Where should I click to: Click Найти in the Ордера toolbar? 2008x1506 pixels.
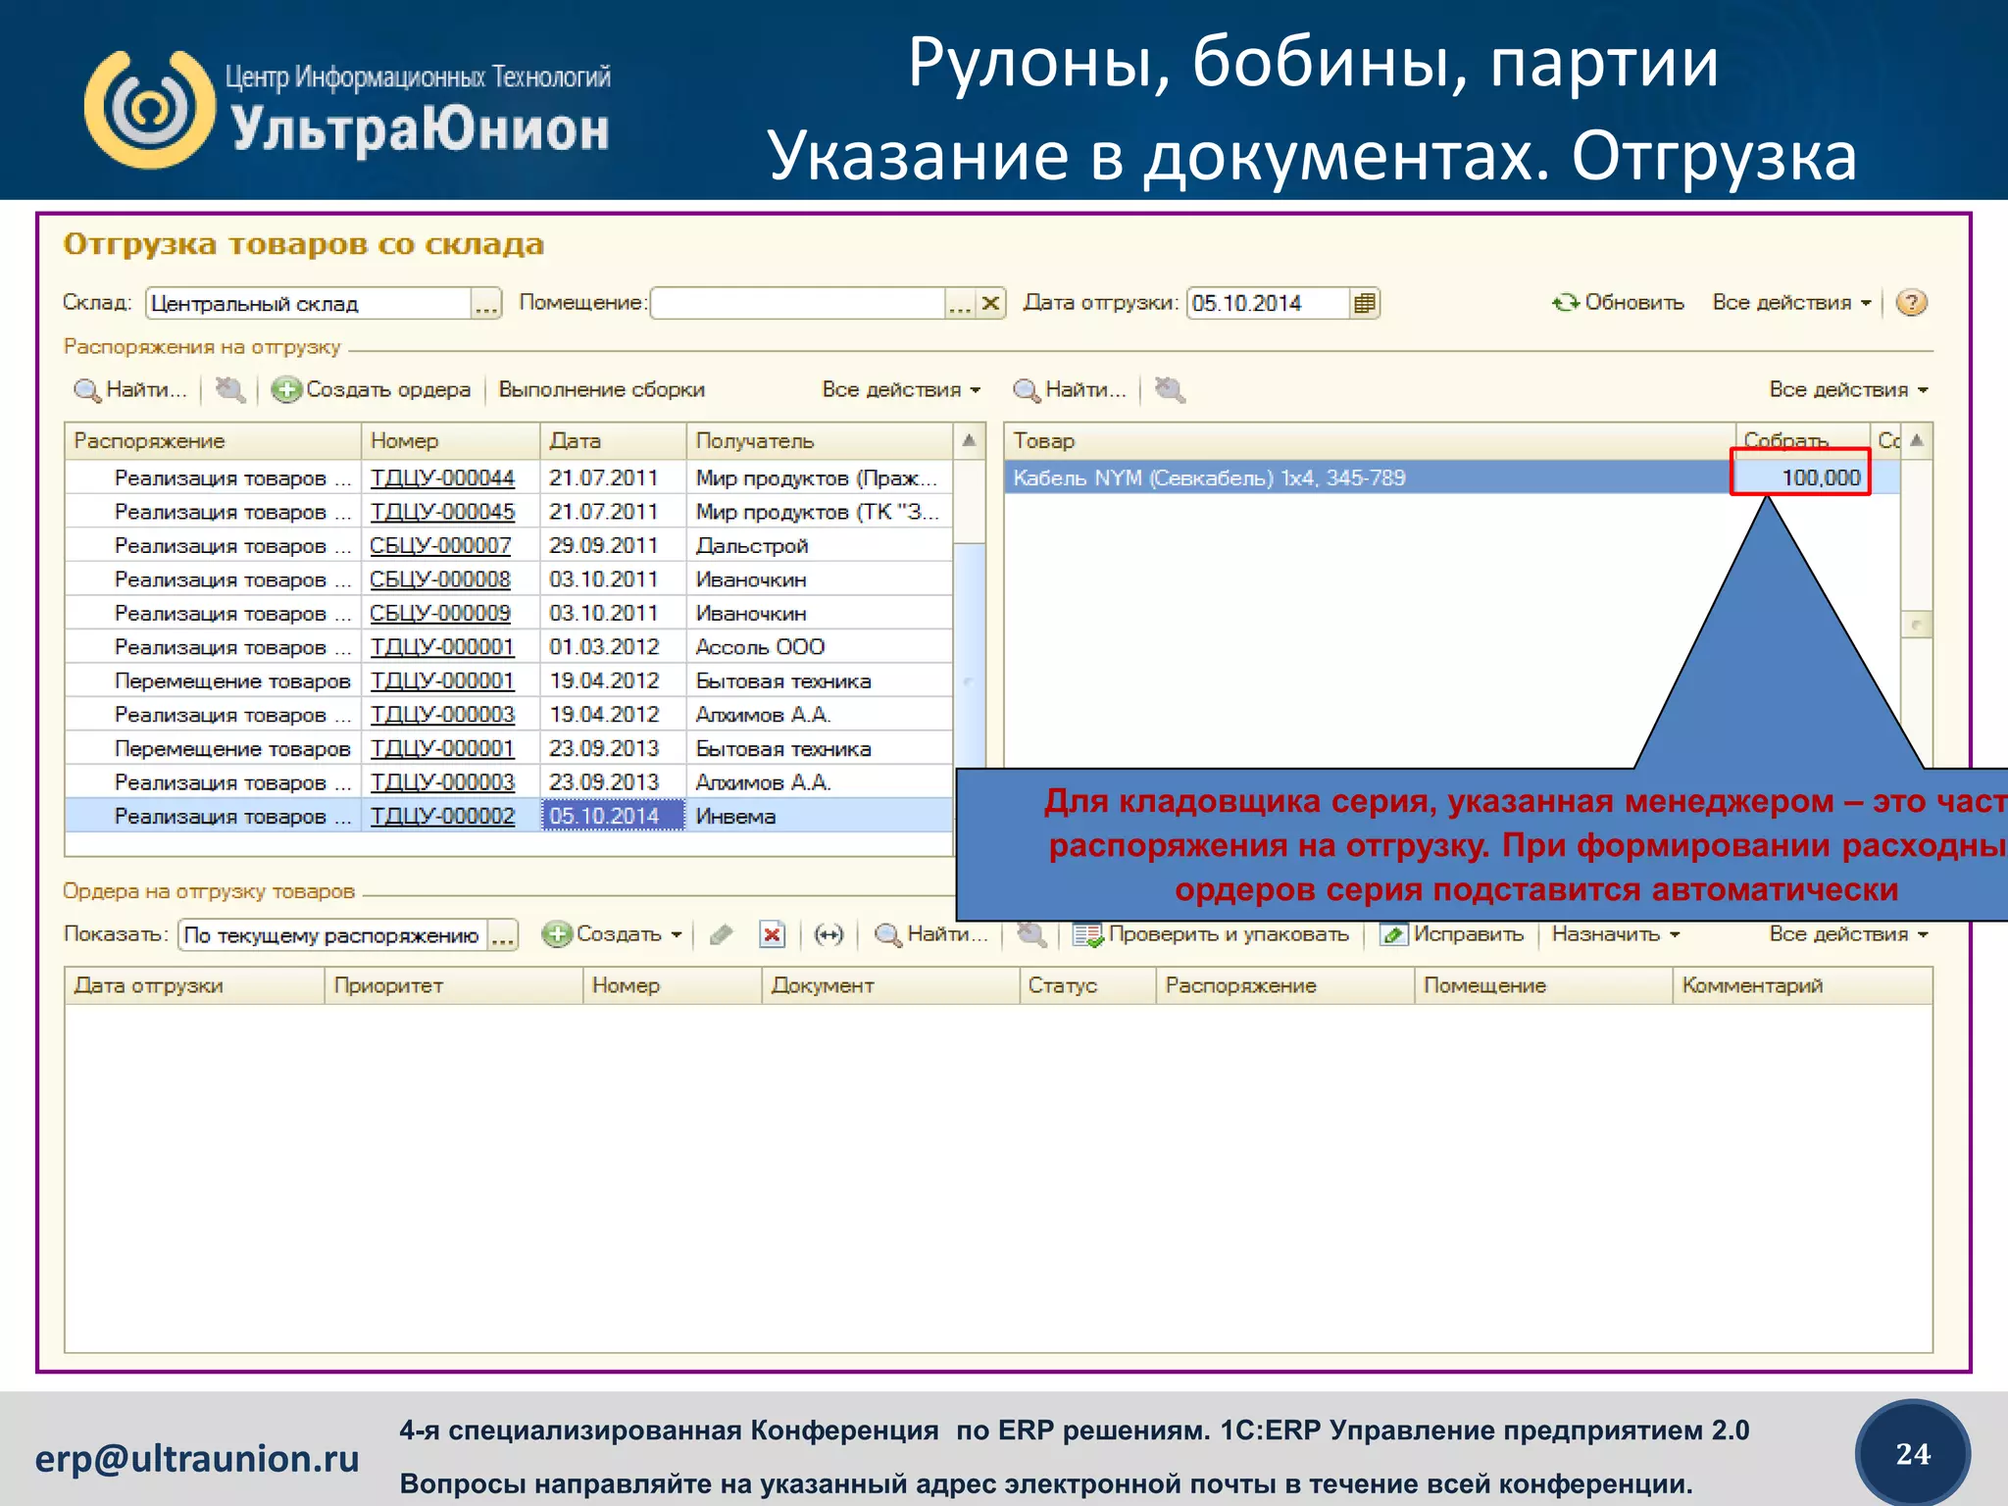[931, 934]
